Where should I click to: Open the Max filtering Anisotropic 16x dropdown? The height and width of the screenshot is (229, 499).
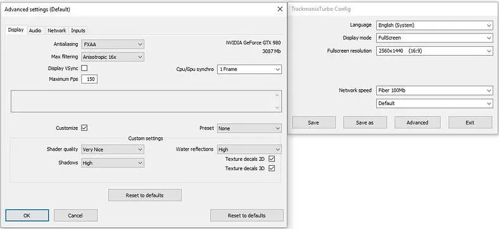113,57
